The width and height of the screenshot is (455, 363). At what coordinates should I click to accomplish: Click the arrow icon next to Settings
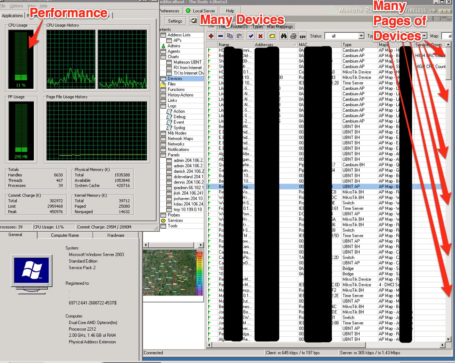click(x=194, y=21)
